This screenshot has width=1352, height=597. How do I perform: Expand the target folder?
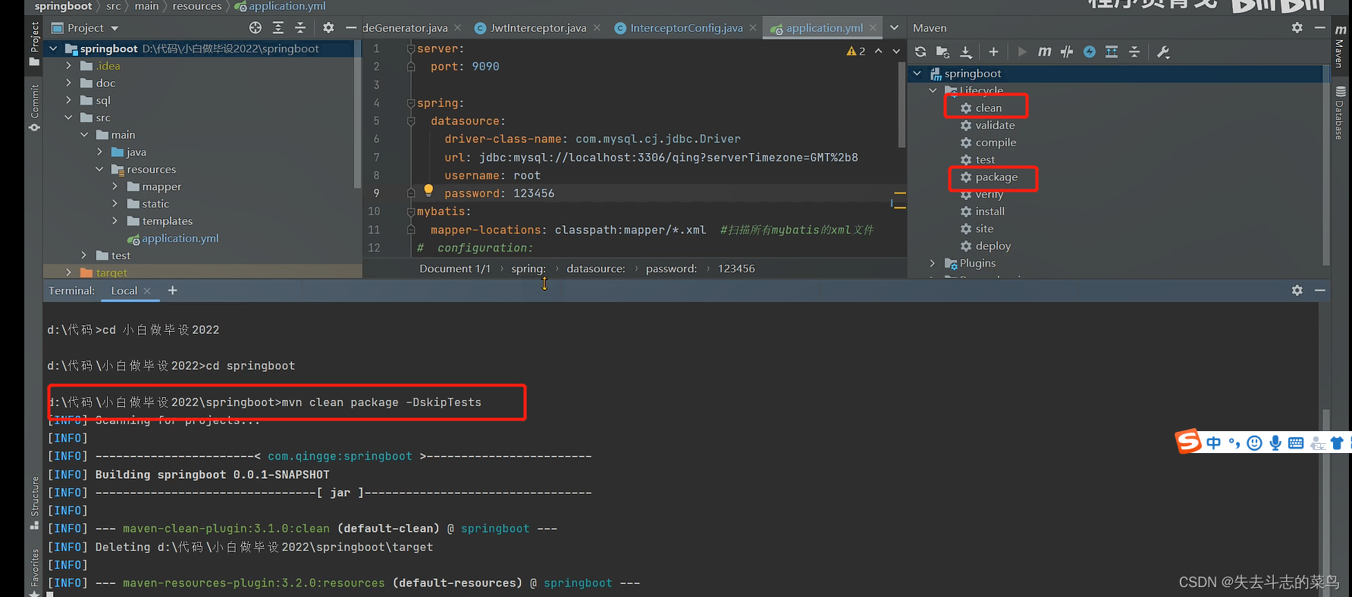click(x=68, y=272)
